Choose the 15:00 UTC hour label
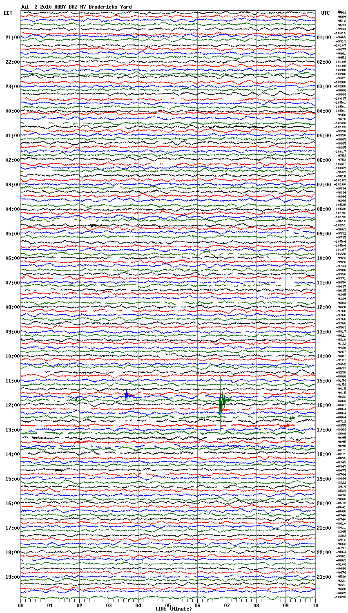 point(324,381)
